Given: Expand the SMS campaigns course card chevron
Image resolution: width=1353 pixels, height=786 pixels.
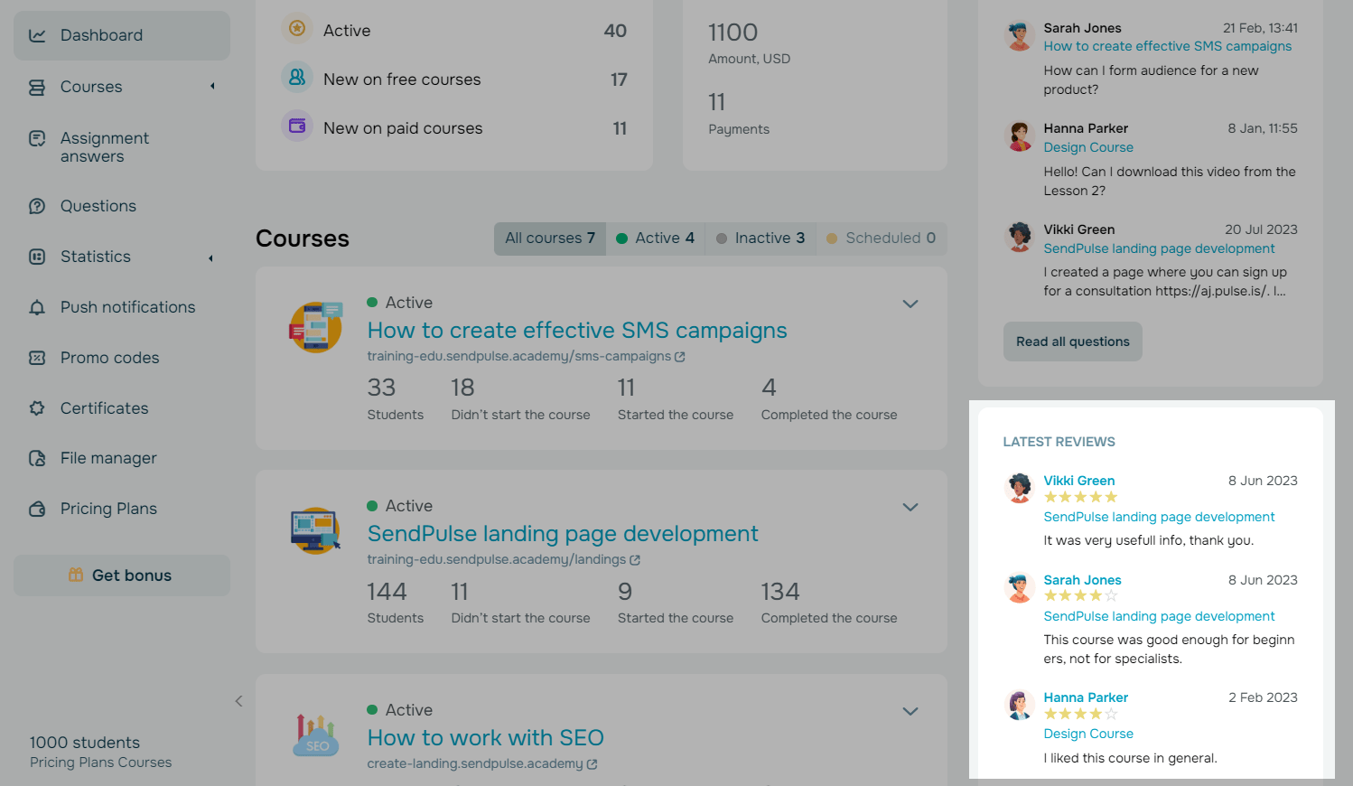Looking at the screenshot, I should pos(910,304).
